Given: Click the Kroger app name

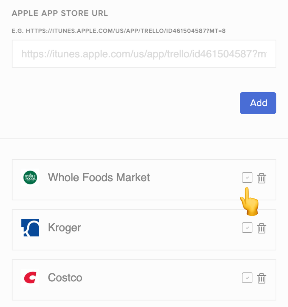Looking at the screenshot, I should pyautogui.click(x=64, y=228).
